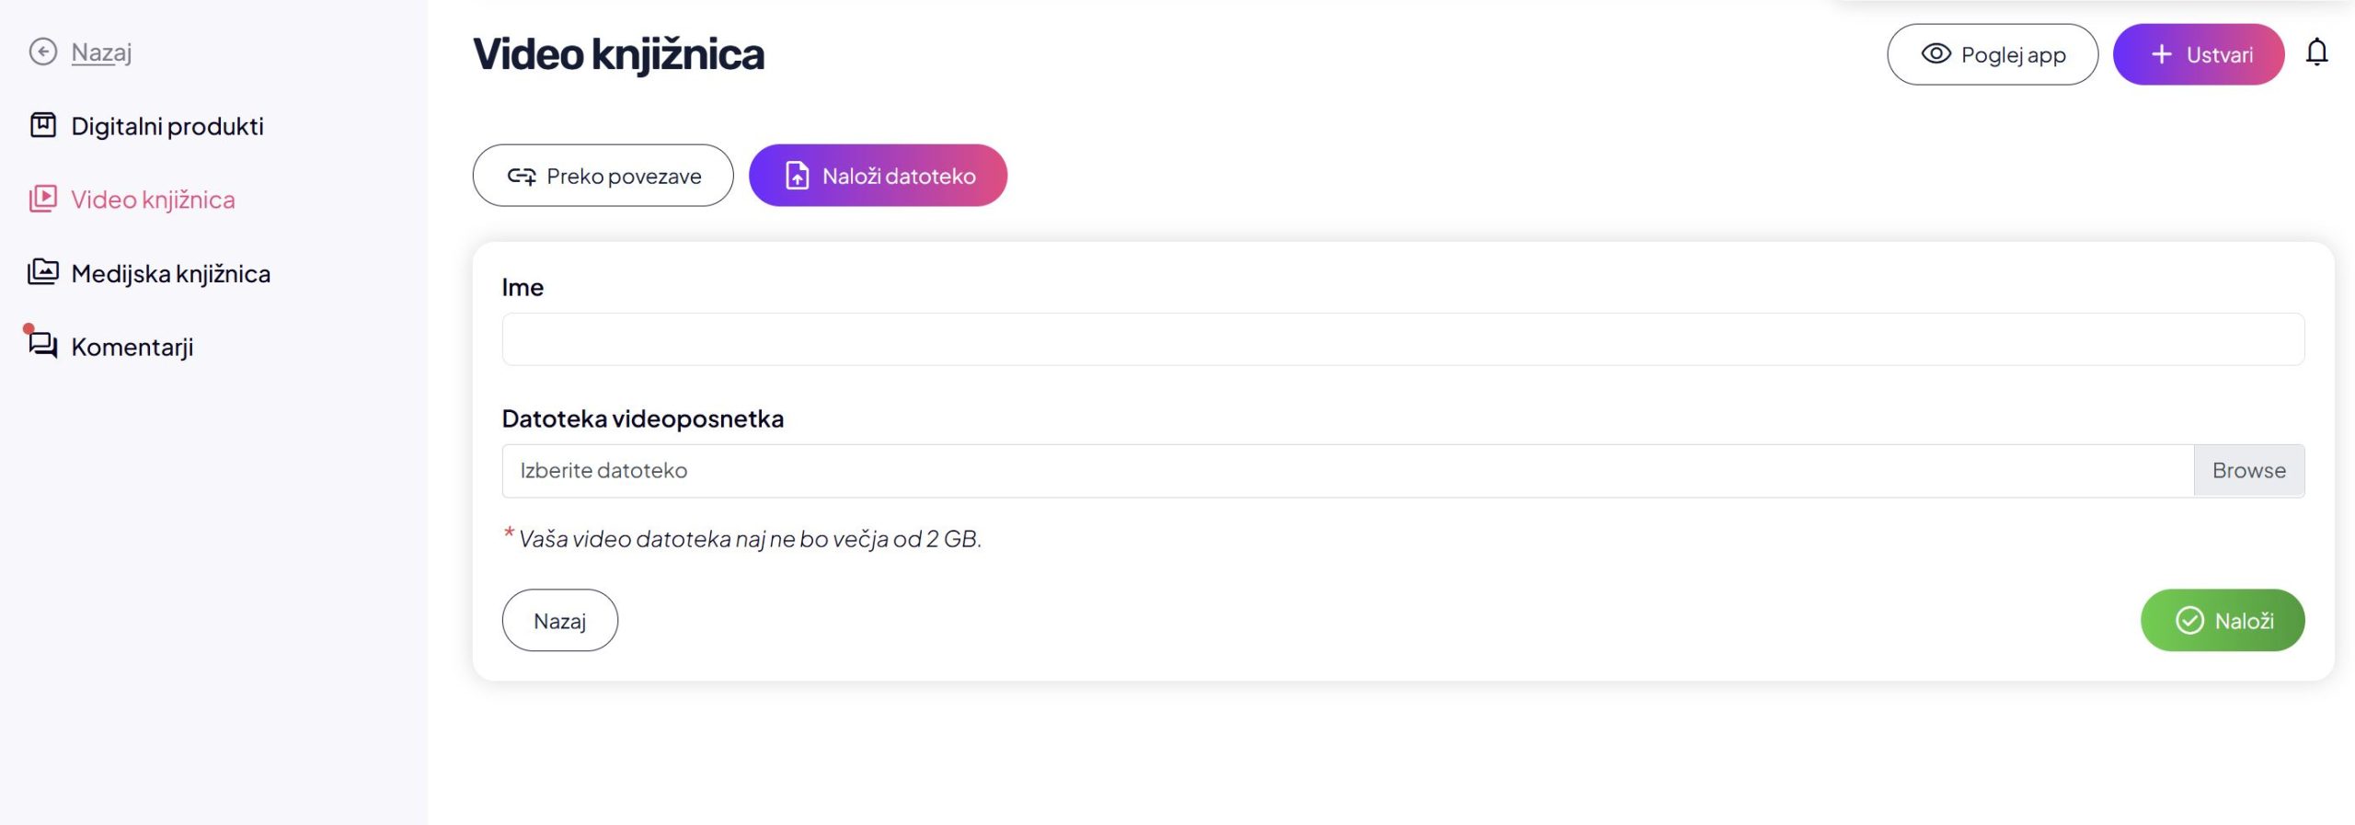Click the file upload icon in Naloži datoteko
This screenshot has width=2355, height=825.
tap(797, 176)
